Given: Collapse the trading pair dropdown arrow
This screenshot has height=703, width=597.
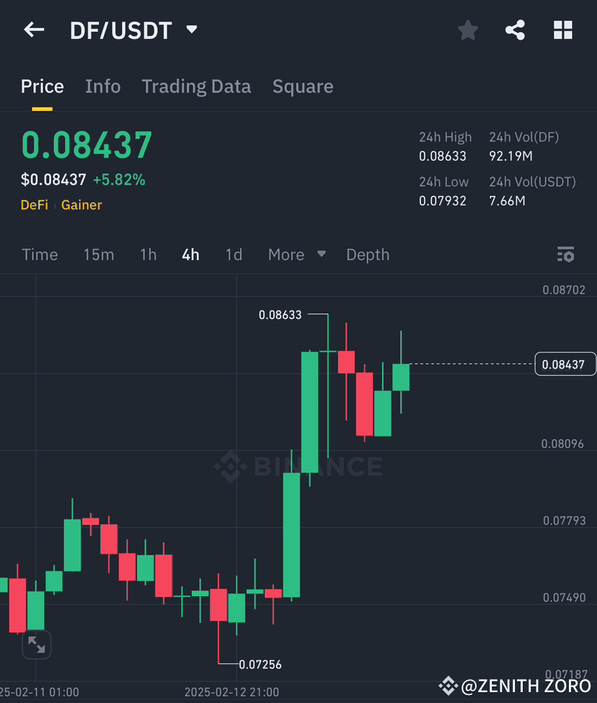Looking at the screenshot, I should (191, 31).
